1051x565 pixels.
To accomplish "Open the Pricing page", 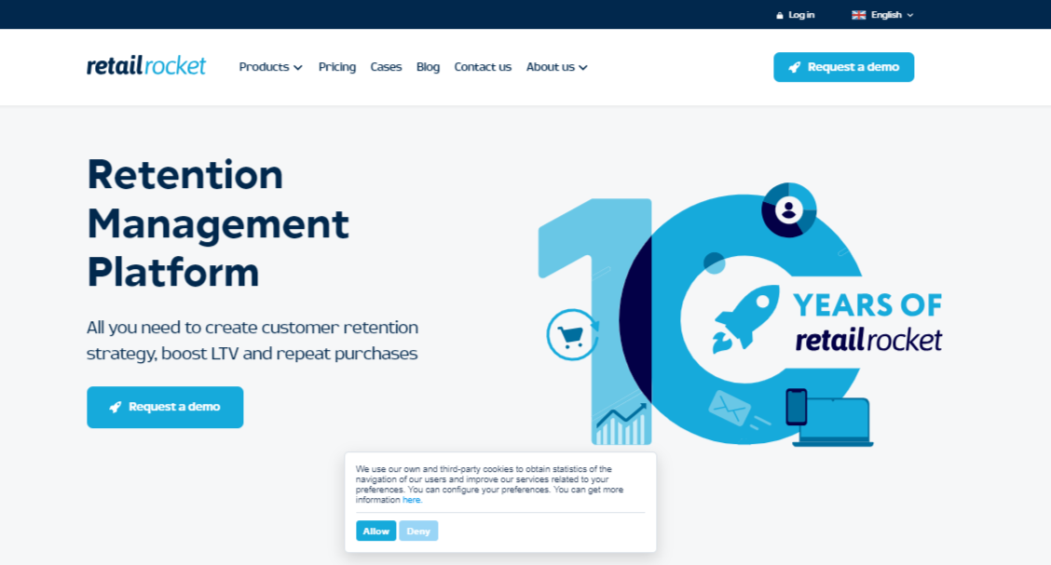I will click(337, 67).
